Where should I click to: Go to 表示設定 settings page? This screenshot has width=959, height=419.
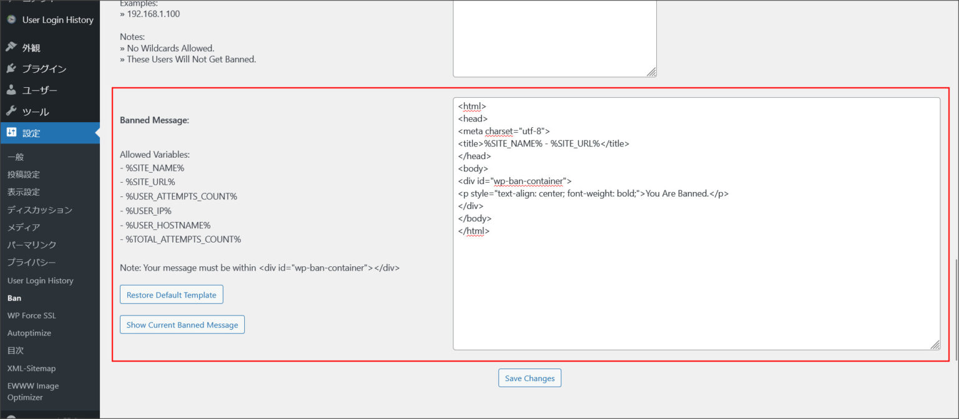(24, 192)
